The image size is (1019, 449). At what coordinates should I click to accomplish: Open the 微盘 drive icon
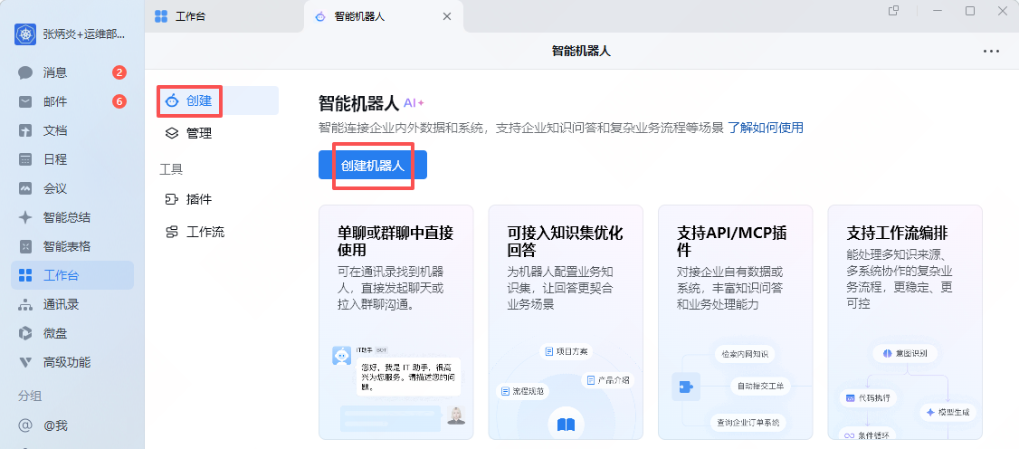(25, 333)
